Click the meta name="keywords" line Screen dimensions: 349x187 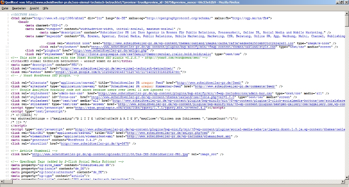185,36
